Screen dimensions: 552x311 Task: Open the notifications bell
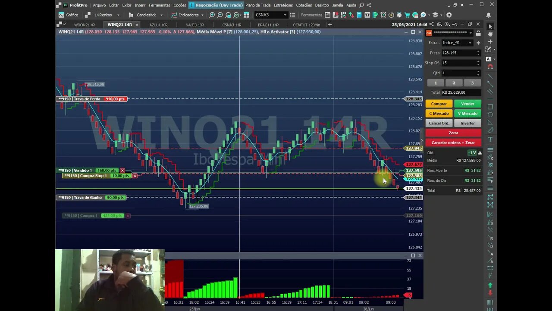tap(488, 15)
